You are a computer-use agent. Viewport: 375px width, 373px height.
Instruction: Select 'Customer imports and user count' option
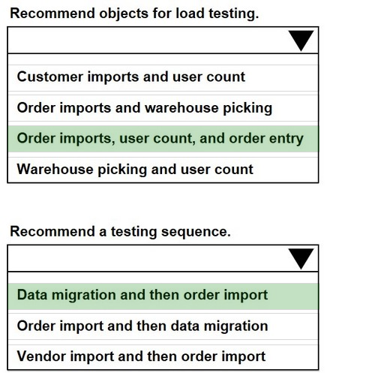163,77
